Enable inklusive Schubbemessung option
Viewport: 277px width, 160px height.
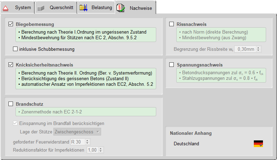click(x=15, y=49)
